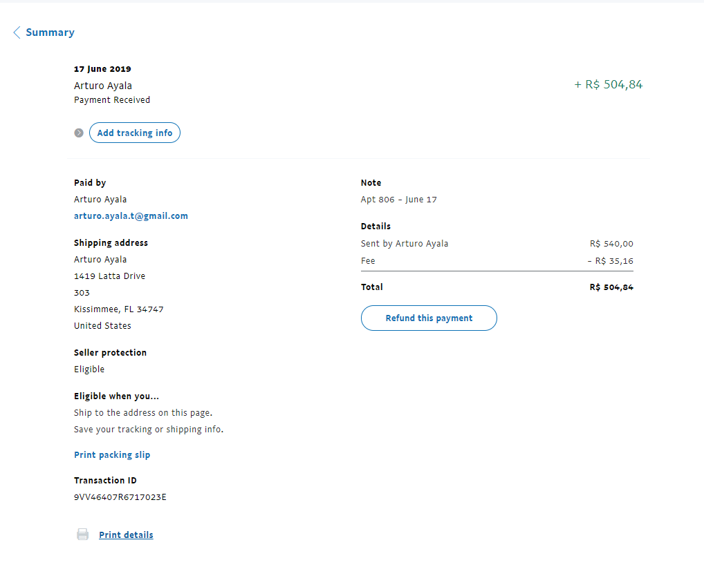Click the Kissimmee, FL 34747 line
The height and width of the screenshot is (567, 704).
coord(119,309)
